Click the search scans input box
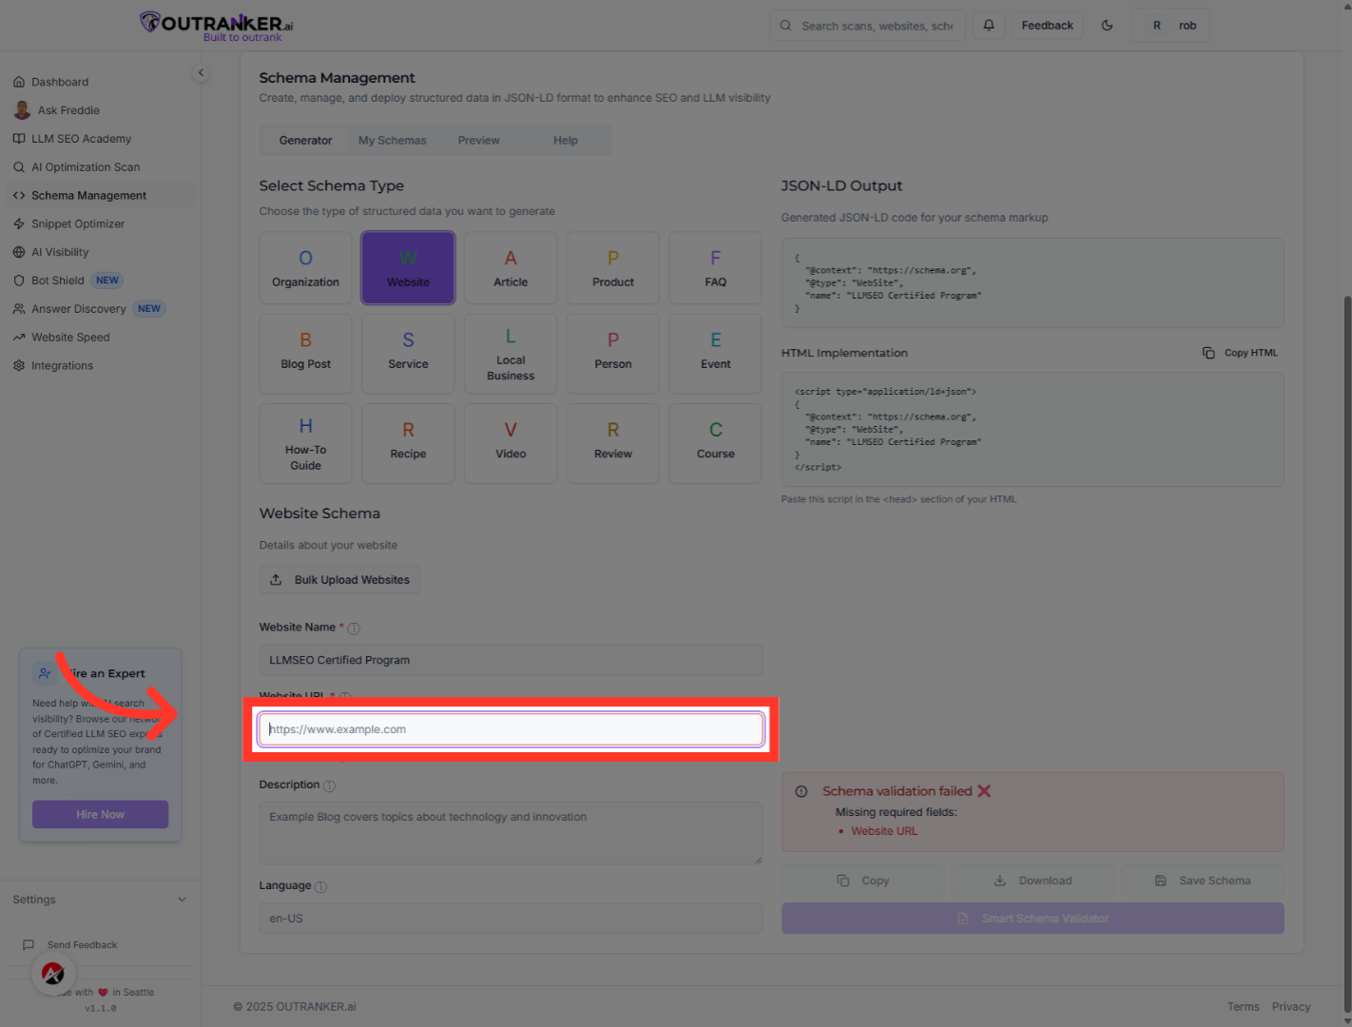Viewport: 1352px width, 1027px height. pyautogui.click(x=868, y=26)
